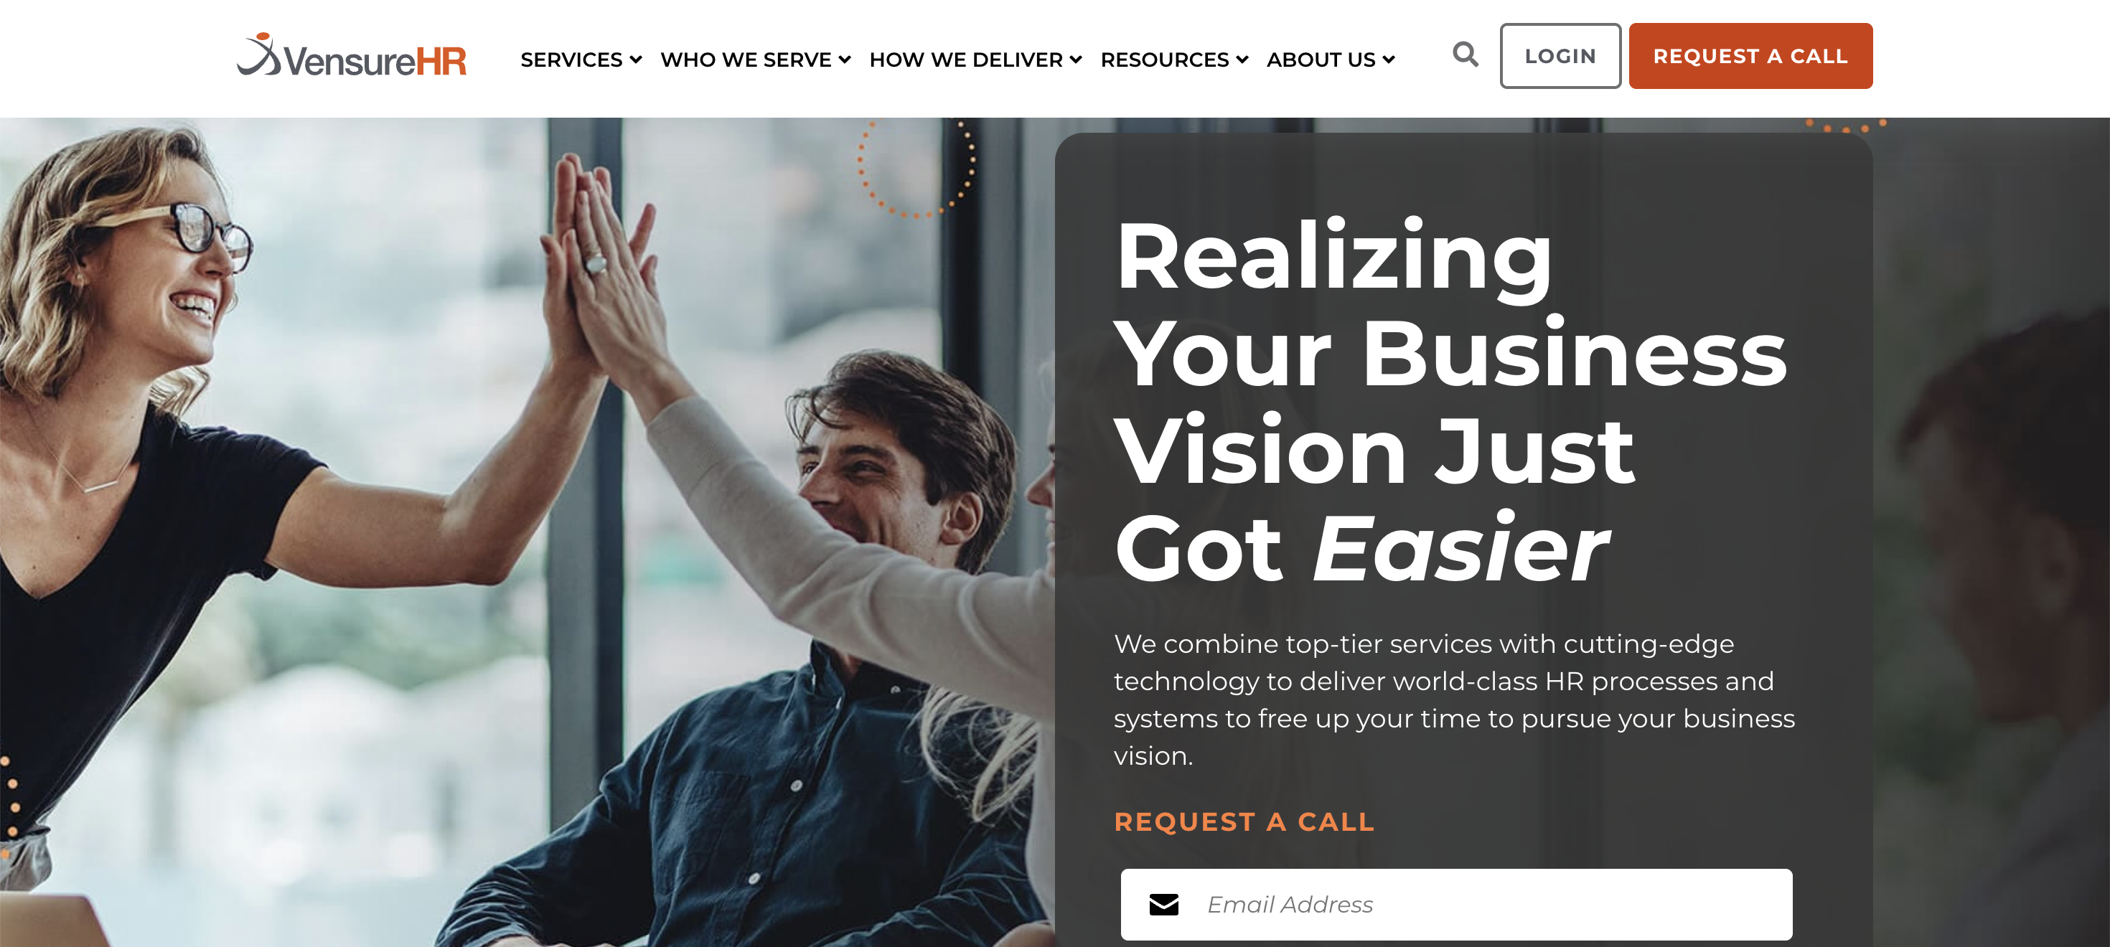Open the Who We Serve menu
Viewport: 2110px width, 947px height.
coord(755,60)
